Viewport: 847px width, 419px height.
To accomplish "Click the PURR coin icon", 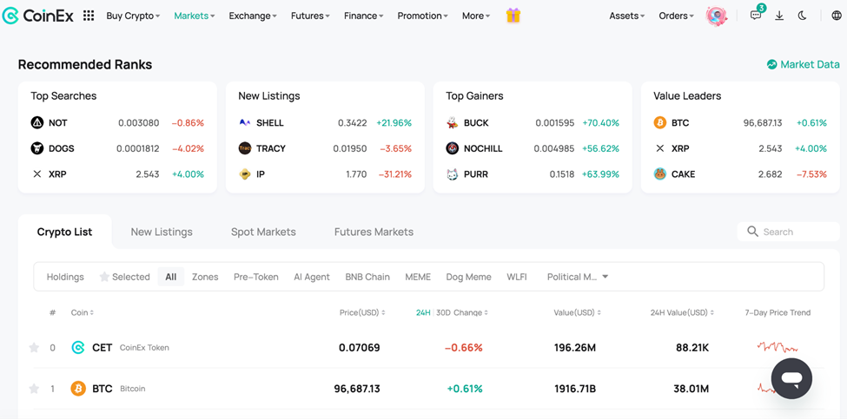I will coord(452,174).
